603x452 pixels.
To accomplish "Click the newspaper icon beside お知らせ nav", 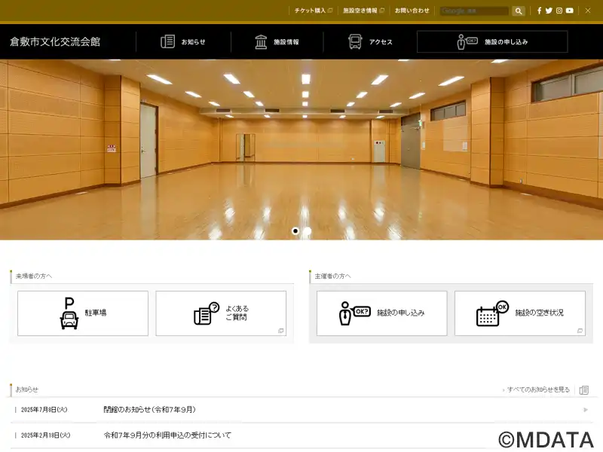I will tap(167, 41).
